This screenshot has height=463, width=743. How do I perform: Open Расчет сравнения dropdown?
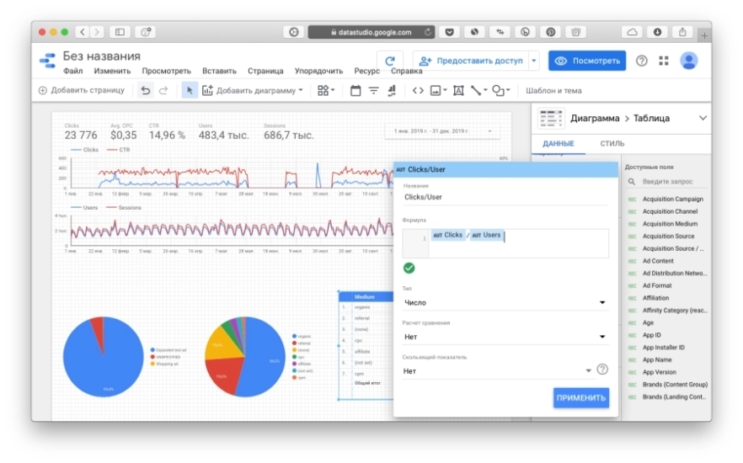tap(505, 337)
